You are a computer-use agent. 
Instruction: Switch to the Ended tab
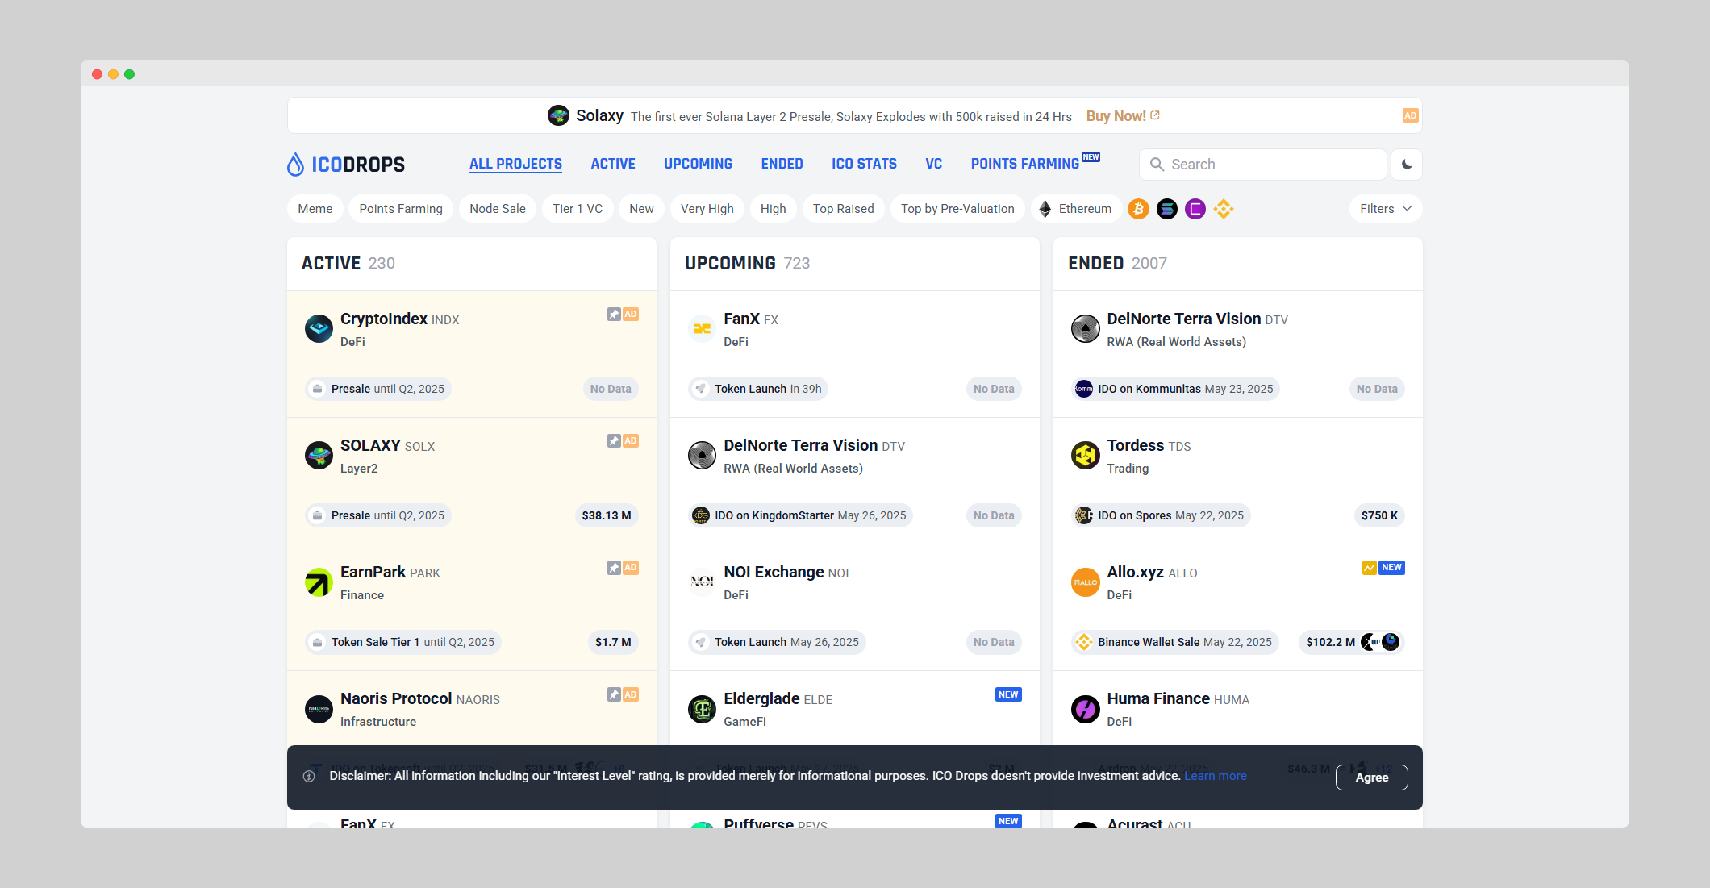click(x=782, y=164)
